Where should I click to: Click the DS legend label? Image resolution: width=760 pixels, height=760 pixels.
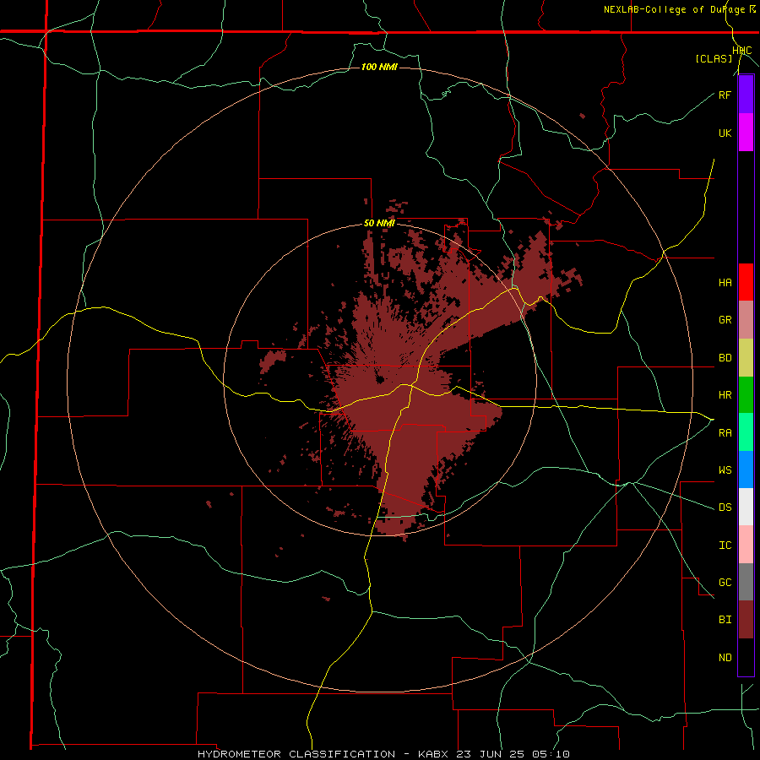725,508
